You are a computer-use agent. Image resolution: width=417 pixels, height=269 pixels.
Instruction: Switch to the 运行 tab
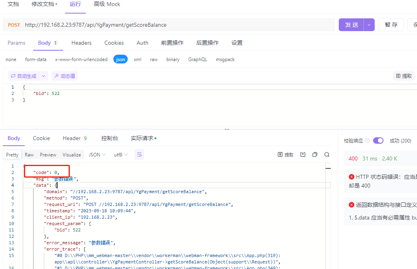[x=75, y=4]
